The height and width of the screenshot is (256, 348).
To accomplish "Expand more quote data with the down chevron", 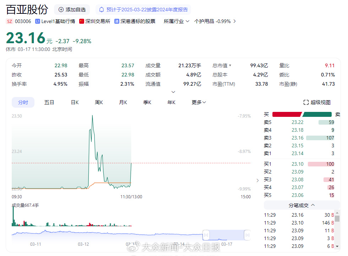I will point(173,92).
